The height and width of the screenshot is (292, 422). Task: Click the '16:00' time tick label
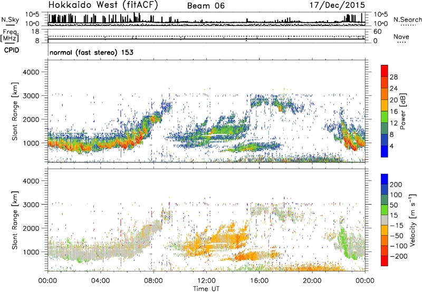(x=259, y=281)
